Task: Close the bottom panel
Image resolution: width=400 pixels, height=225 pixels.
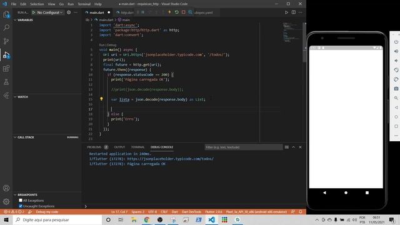Action: [300, 147]
